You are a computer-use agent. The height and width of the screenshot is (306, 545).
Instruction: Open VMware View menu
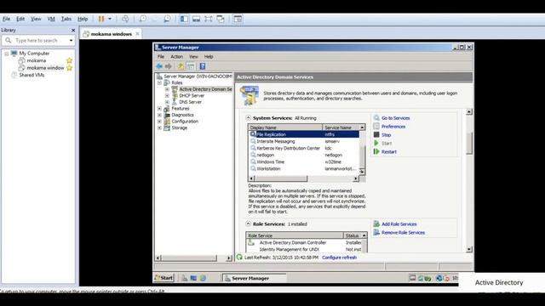point(36,19)
